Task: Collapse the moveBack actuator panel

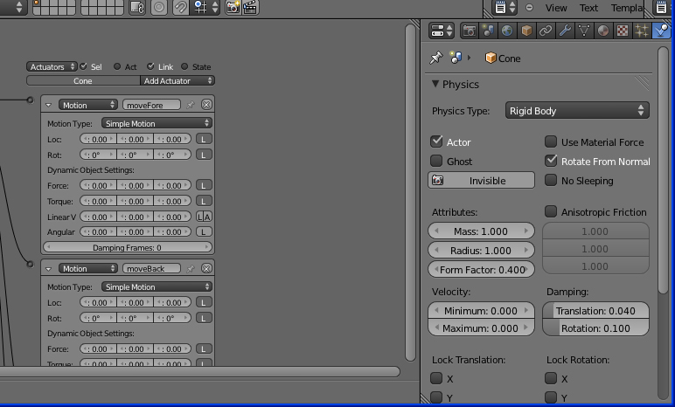Action: pos(49,268)
